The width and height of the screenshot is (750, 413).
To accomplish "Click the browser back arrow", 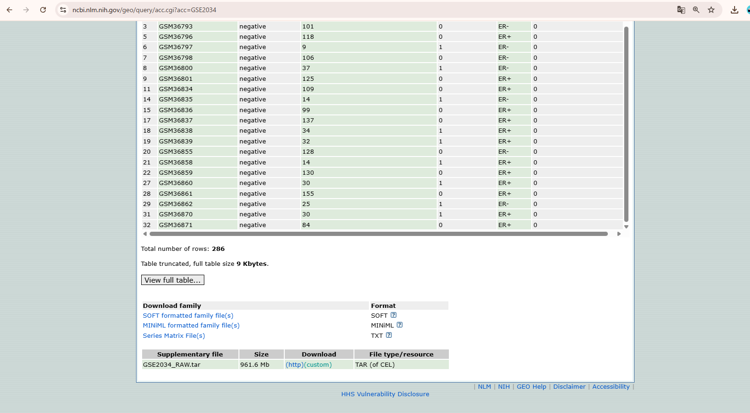I will tap(9, 10).
